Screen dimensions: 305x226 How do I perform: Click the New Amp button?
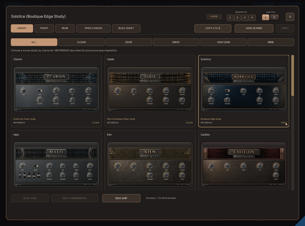coord(121,198)
